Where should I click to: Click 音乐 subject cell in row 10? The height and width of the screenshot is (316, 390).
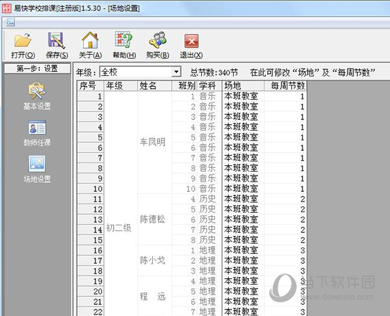(x=210, y=189)
